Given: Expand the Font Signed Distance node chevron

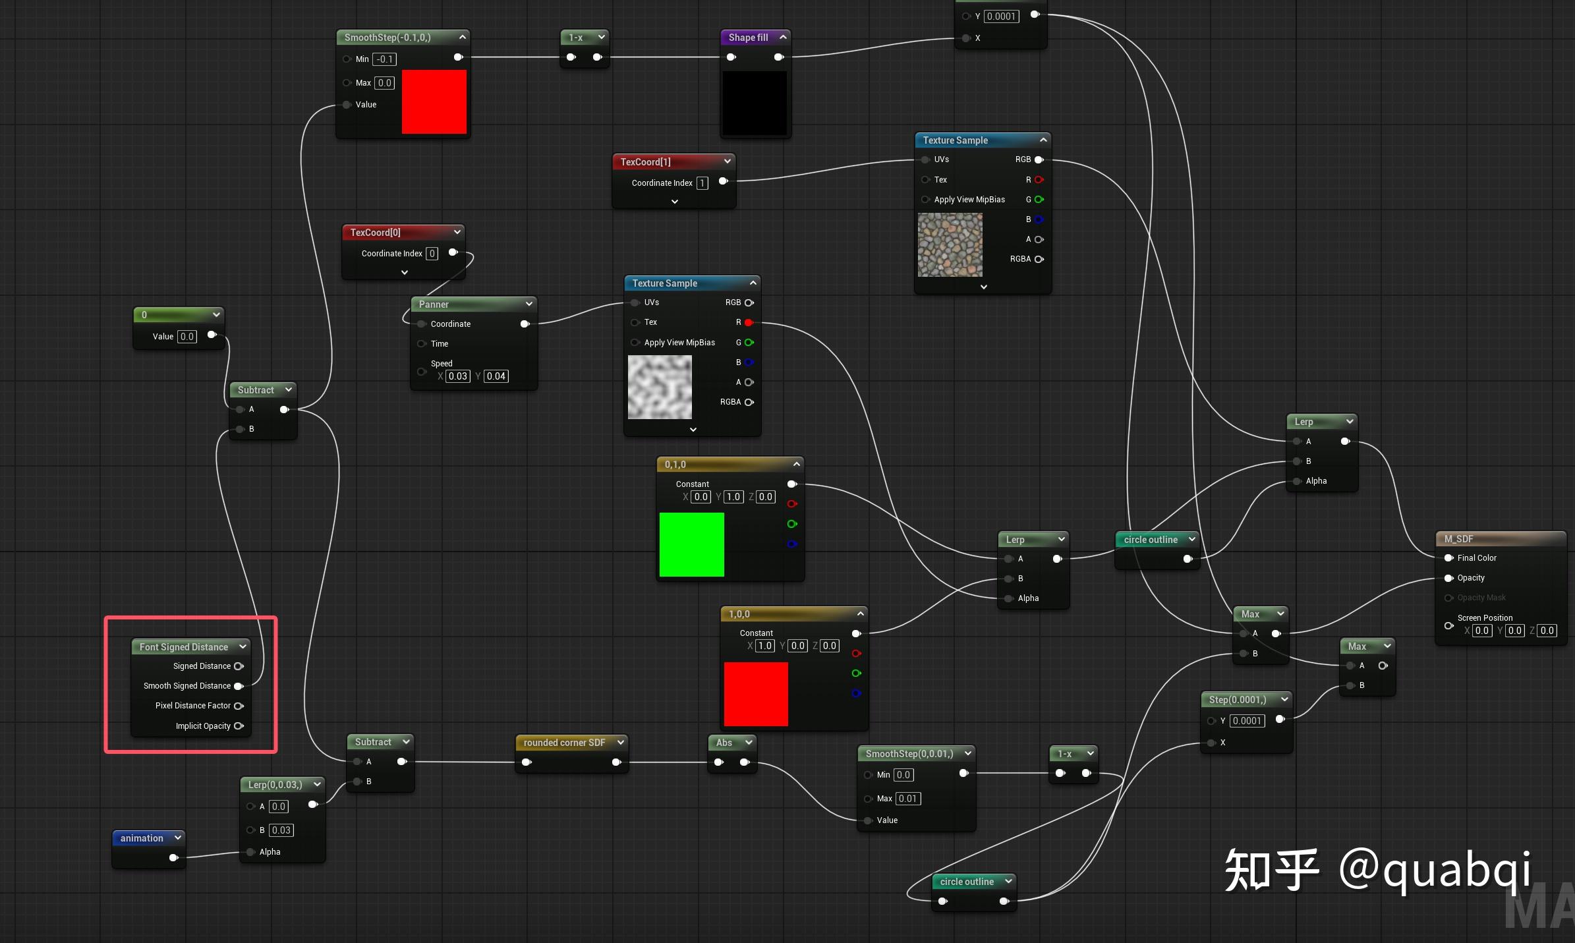Looking at the screenshot, I should tap(243, 646).
